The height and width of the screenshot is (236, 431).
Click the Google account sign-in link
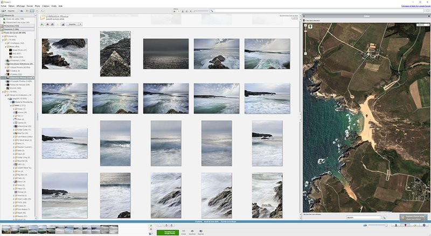tap(416, 6)
